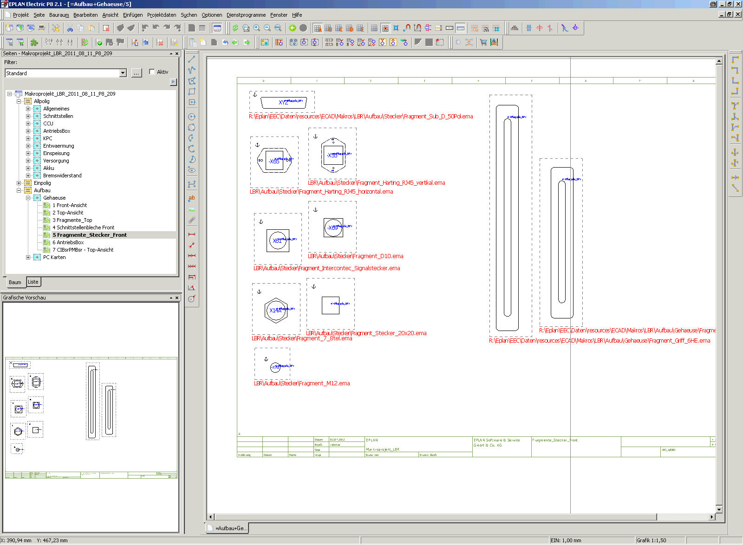Click the green back arrow icon
This screenshot has width=743, height=545.
click(x=293, y=28)
